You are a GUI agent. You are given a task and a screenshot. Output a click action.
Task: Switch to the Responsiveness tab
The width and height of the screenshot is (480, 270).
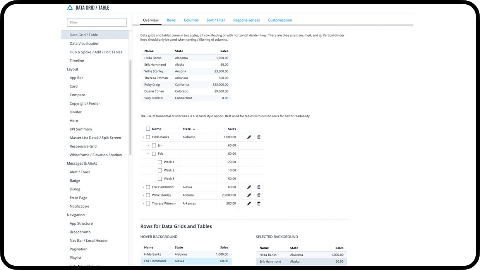coord(247,20)
